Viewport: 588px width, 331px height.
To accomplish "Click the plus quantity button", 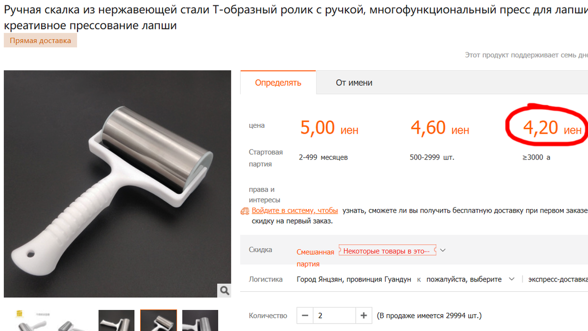I will [363, 316].
